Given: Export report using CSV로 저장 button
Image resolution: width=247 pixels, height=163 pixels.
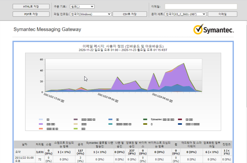Looking at the screenshot, I should (130, 14).
